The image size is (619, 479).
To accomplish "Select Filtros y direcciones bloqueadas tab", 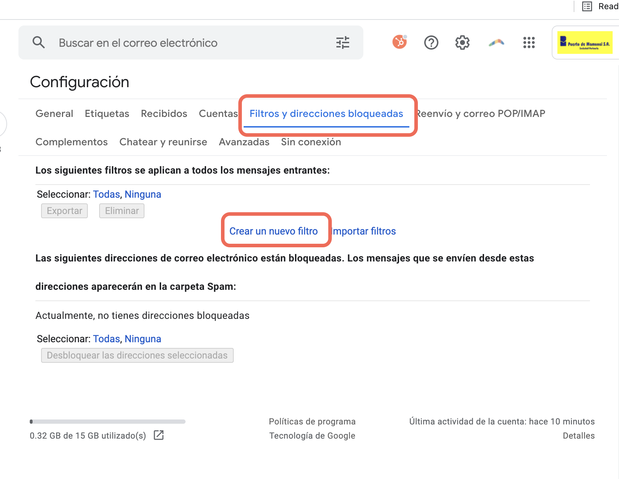I will click(x=326, y=113).
